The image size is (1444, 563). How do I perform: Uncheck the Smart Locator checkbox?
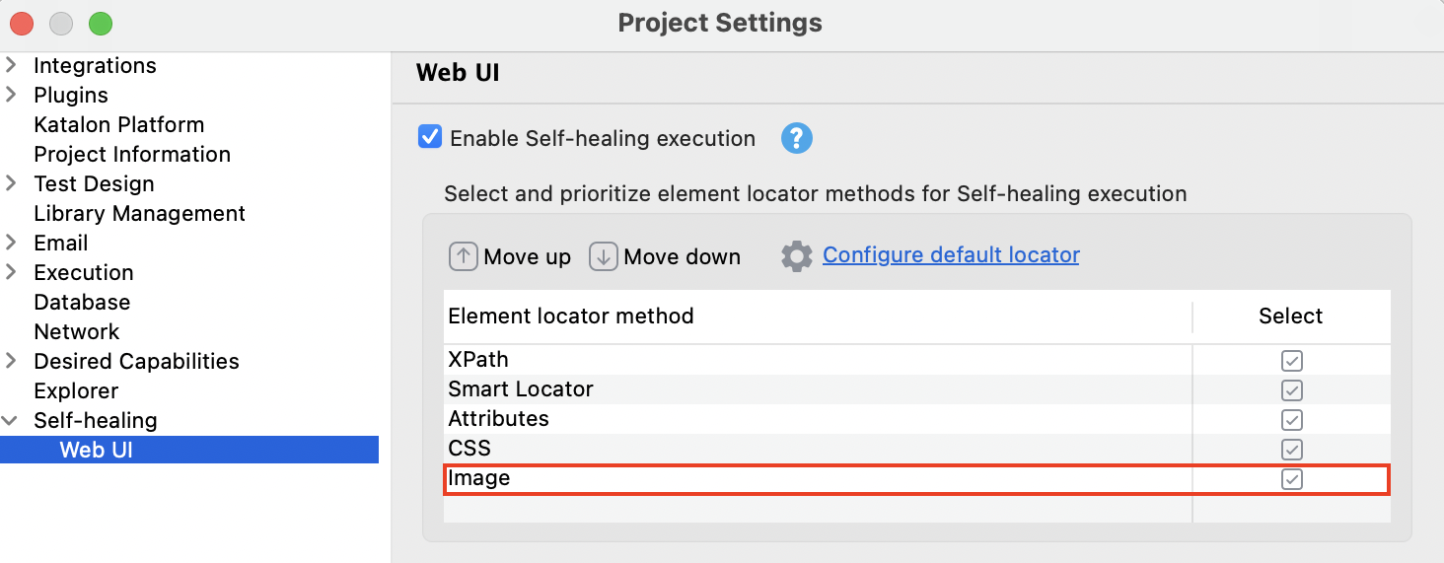pyautogui.click(x=1291, y=389)
